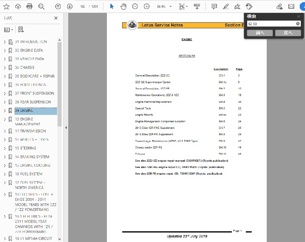Click "Engine Mounts" contents entry
This screenshot has width=305, height=242.
click(x=144, y=115)
